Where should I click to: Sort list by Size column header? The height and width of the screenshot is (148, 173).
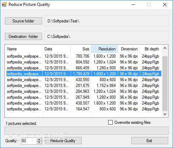pyautogui.click(x=81, y=49)
